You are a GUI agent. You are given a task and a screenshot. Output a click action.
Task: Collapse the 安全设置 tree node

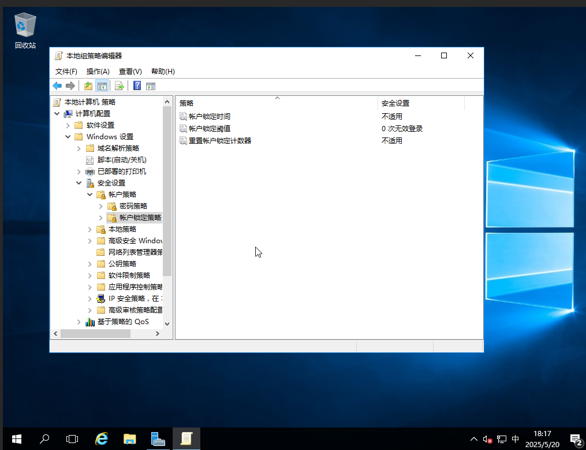point(79,183)
